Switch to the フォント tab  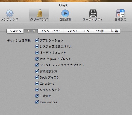coord(72,31)
